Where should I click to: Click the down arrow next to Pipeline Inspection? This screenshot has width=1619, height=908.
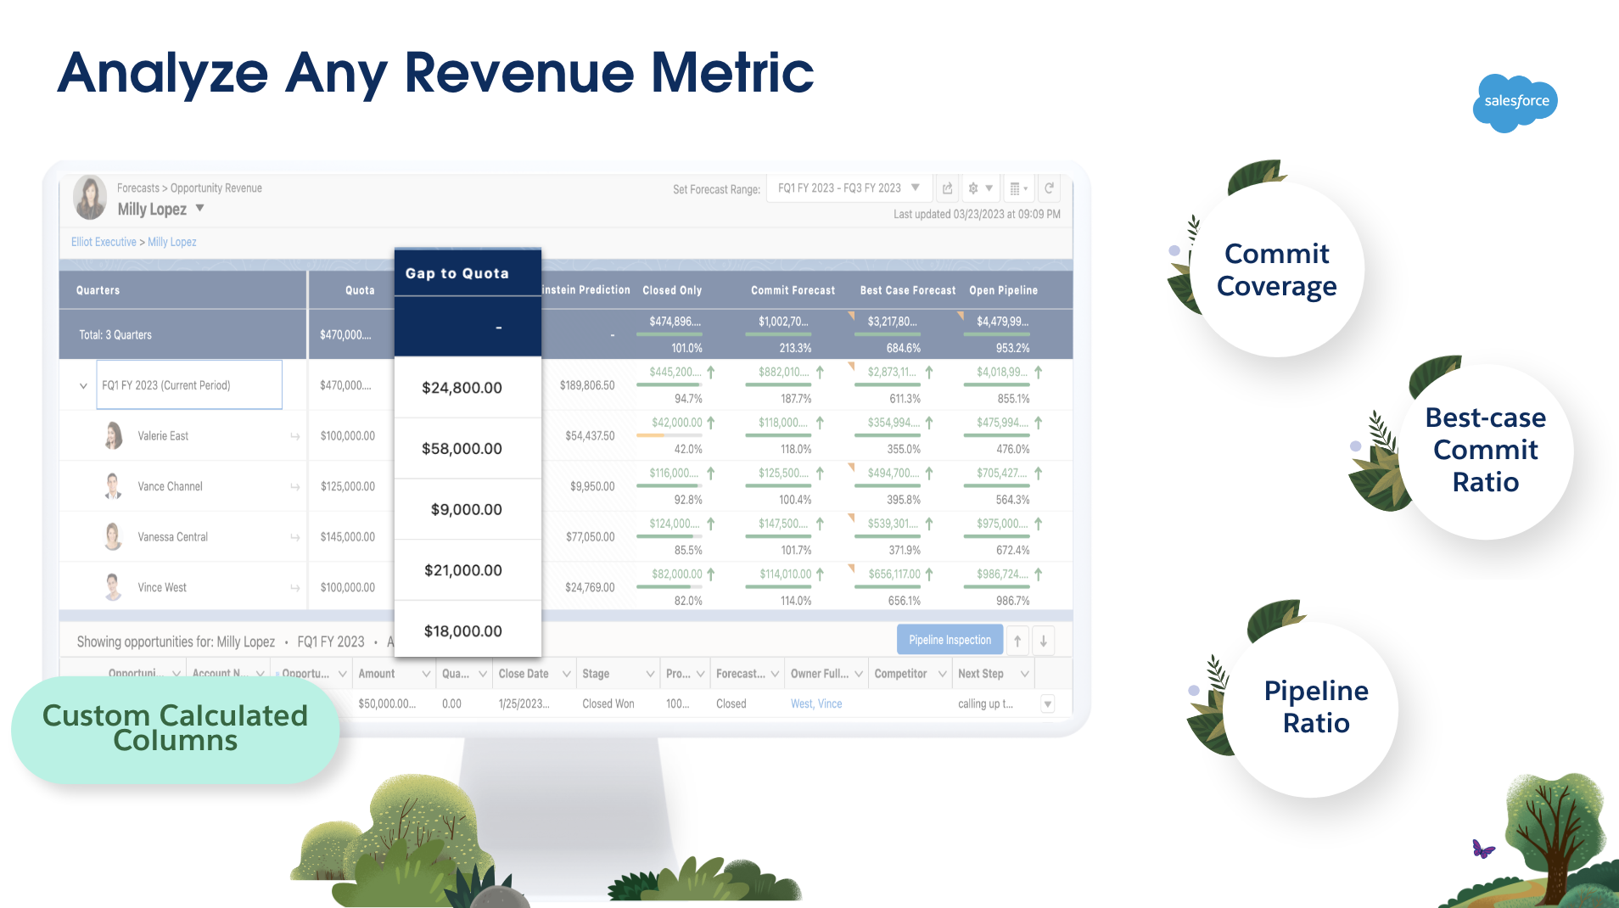(1043, 641)
